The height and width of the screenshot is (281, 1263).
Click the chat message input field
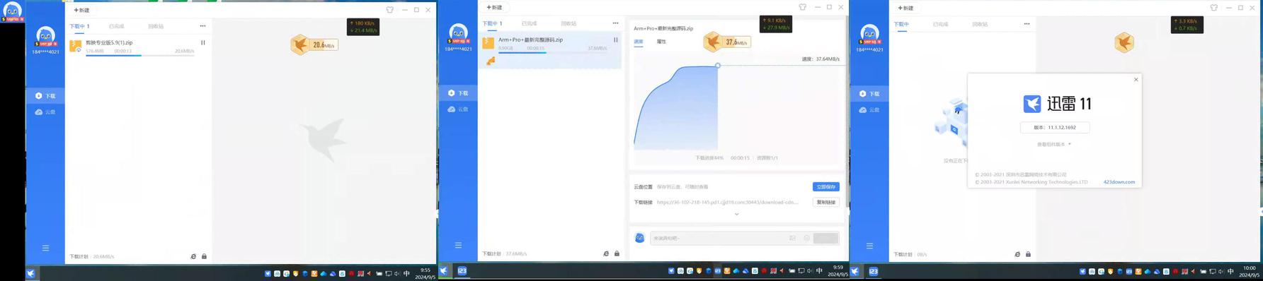tap(719, 238)
